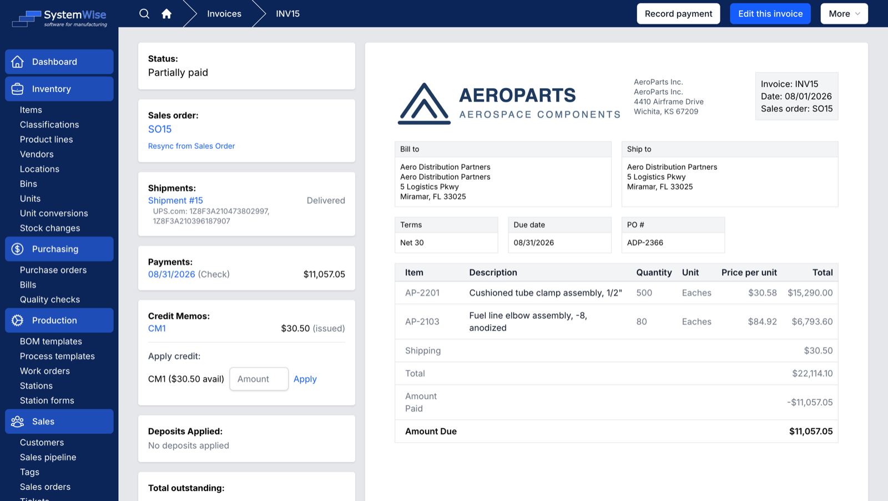
Task: Click Resync from Sales Order
Action: (191, 146)
